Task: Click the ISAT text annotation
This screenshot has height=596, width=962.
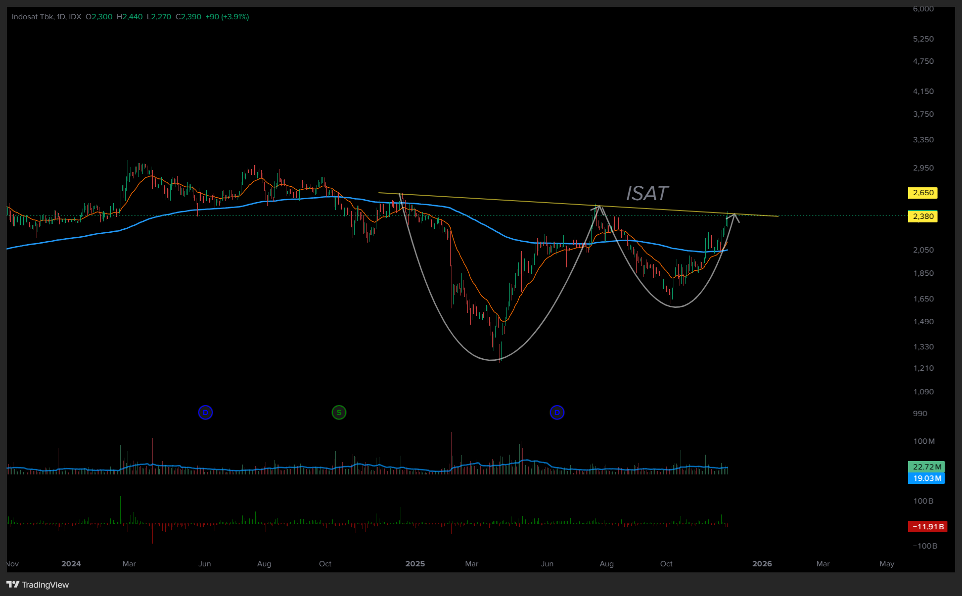Action: pyautogui.click(x=647, y=193)
